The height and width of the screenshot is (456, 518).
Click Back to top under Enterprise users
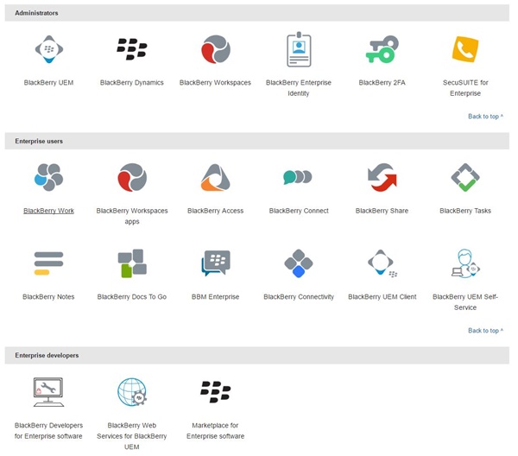pyautogui.click(x=485, y=331)
